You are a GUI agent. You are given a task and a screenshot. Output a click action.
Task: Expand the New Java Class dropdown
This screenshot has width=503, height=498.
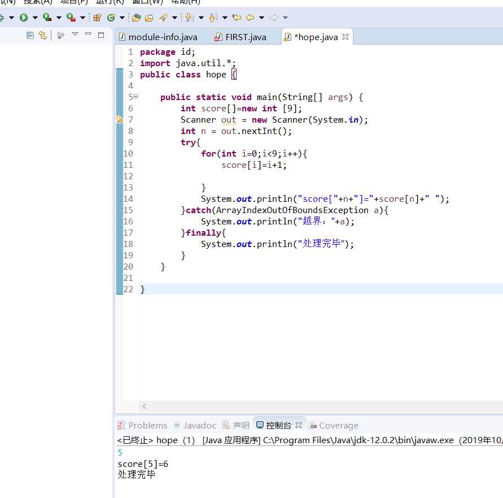click(x=122, y=18)
